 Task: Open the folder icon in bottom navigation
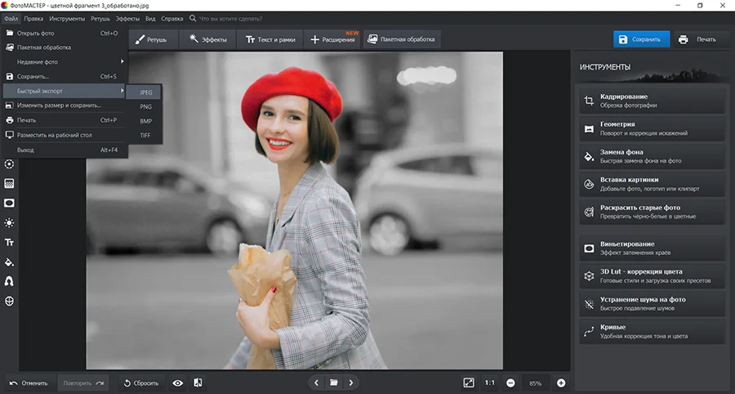[x=333, y=383]
